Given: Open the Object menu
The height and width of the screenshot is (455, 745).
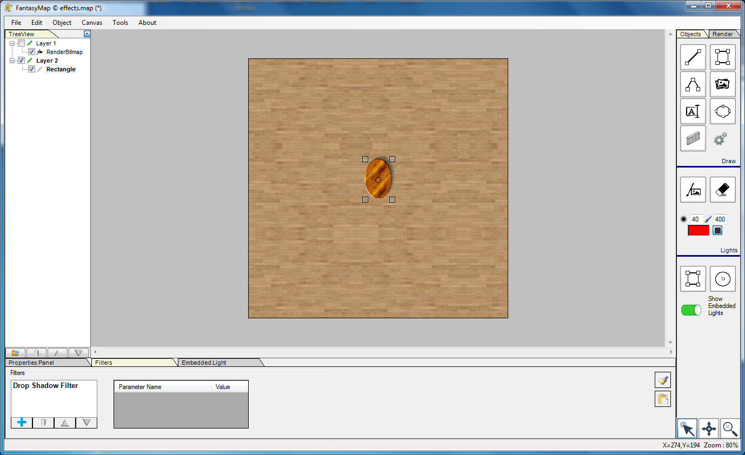Looking at the screenshot, I should (x=62, y=23).
